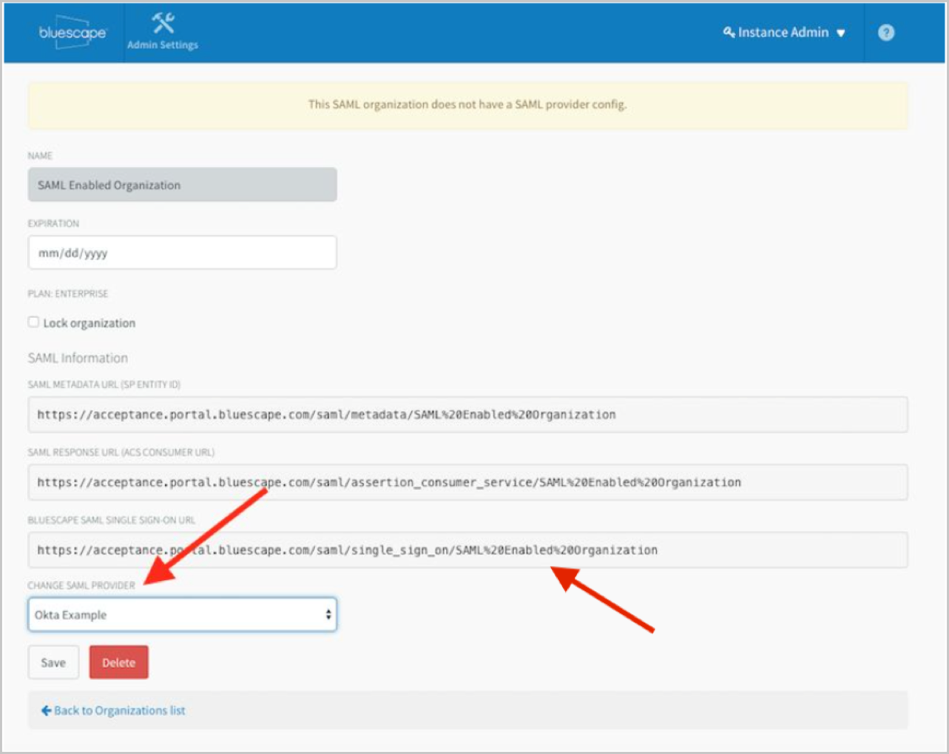Click the Admin Settings text label

click(x=163, y=45)
